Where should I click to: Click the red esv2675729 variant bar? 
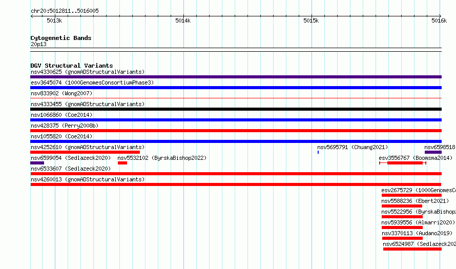coord(411,195)
